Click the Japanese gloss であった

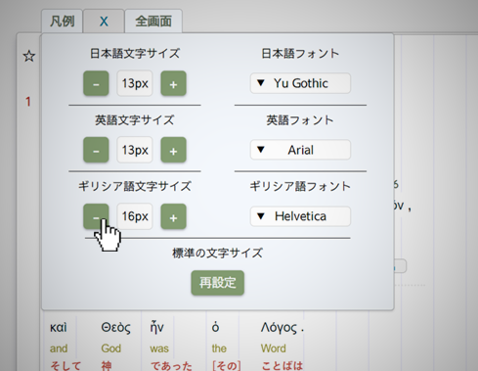171,366
